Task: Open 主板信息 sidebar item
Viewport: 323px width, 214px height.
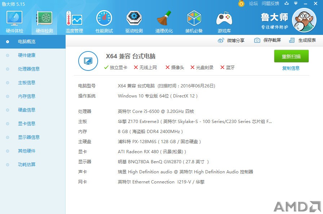Action: [33, 83]
